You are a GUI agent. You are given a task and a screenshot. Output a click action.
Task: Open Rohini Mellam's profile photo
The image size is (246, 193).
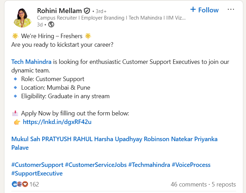coord(23,17)
